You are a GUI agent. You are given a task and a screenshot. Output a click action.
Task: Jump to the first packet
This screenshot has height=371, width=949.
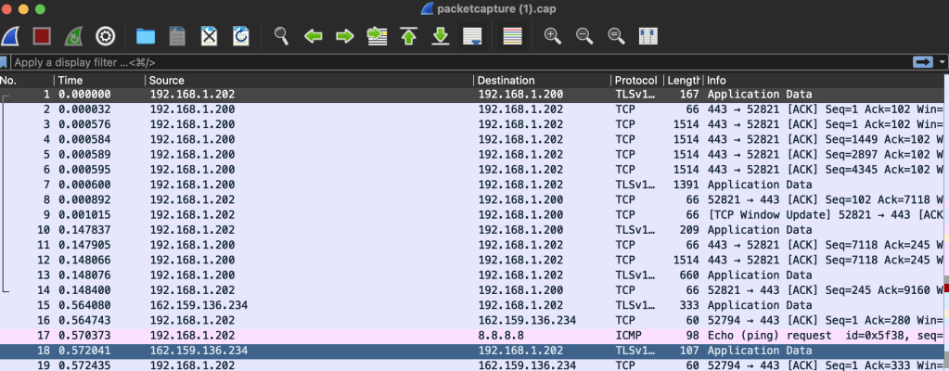[x=408, y=36]
